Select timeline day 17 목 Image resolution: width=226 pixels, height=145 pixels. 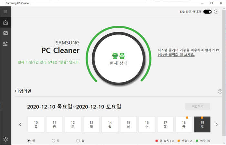pos(165,124)
